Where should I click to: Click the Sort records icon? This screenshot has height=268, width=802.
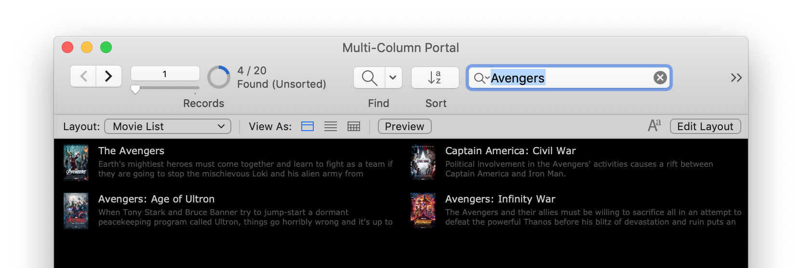pyautogui.click(x=435, y=78)
